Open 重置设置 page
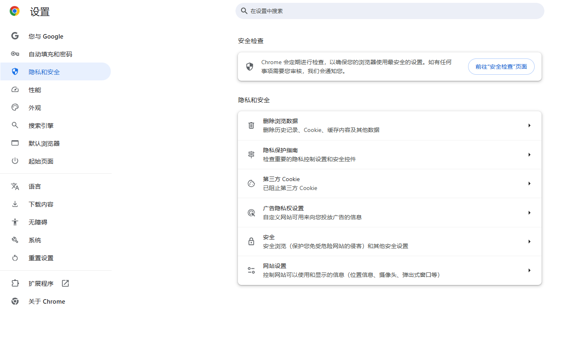The height and width of the screenshot is (341, 585). point(55,258)
